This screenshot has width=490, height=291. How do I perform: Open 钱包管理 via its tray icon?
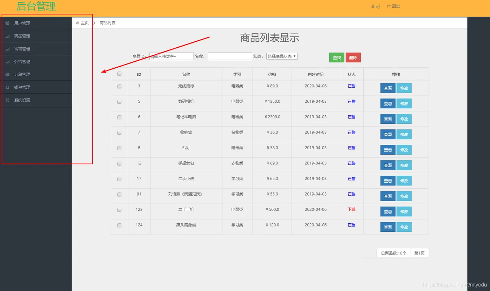click(7, 87)
